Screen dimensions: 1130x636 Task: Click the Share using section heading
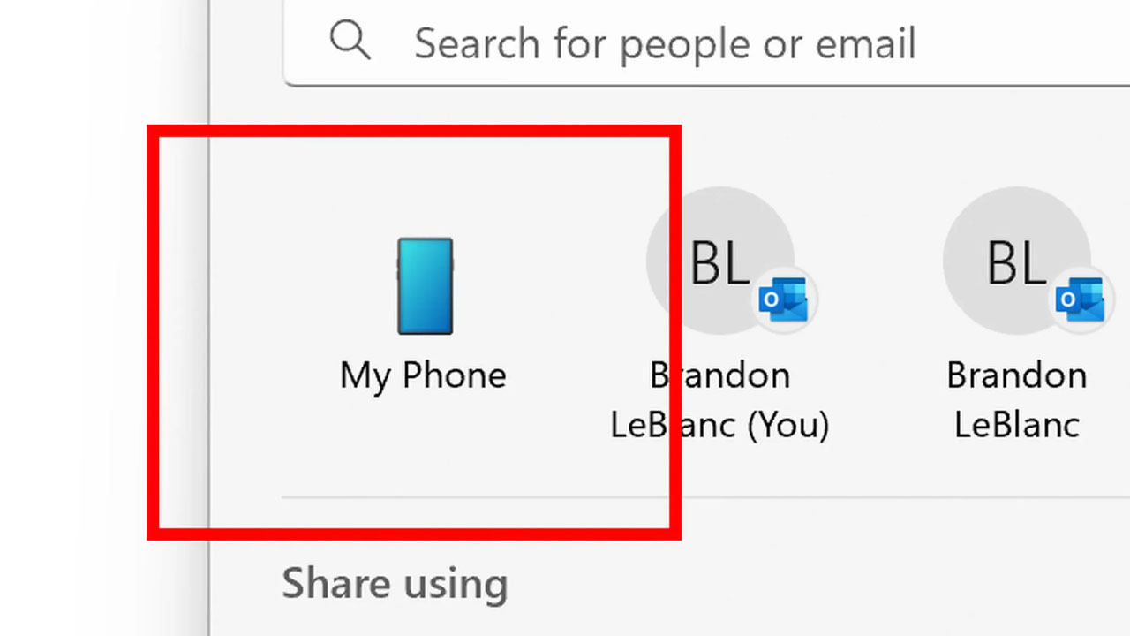[395, 584]
